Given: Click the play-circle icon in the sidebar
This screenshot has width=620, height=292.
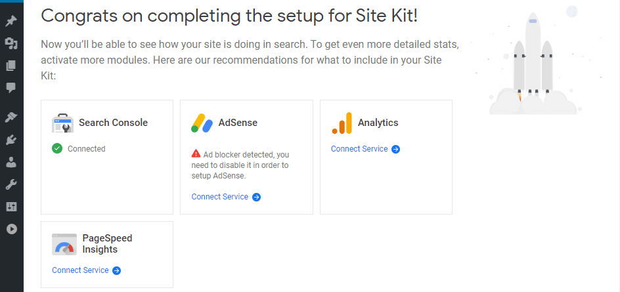Looking at the screenshot, I should 11,229.
